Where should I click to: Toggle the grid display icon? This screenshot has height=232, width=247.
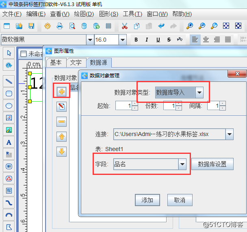[x=108, y=26]
